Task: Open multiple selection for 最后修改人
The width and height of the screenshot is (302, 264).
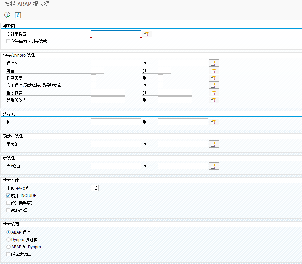Action: coord(213,99)
